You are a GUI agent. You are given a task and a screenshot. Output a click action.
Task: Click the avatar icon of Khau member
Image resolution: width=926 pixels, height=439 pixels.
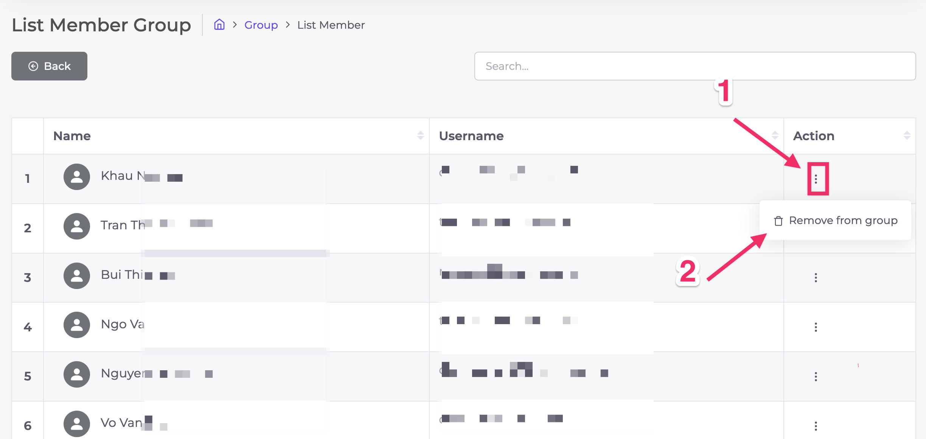77,177
